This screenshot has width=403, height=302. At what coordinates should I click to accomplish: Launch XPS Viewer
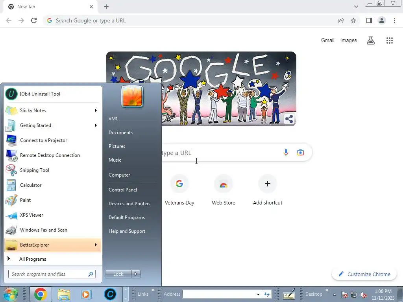click(x=53, y=215)
